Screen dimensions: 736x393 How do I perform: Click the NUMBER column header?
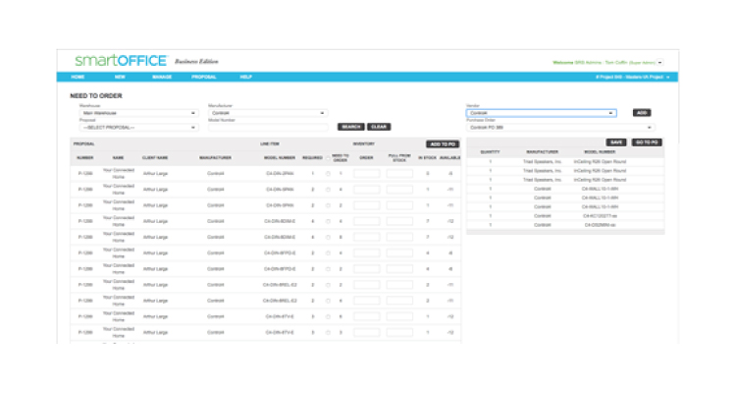point(85,158)
